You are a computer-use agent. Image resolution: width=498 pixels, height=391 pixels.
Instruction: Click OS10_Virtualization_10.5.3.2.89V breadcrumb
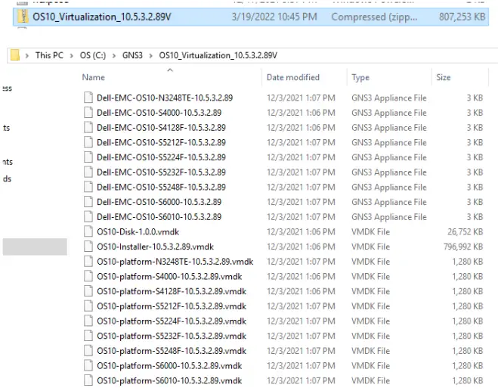coord(218,55)
